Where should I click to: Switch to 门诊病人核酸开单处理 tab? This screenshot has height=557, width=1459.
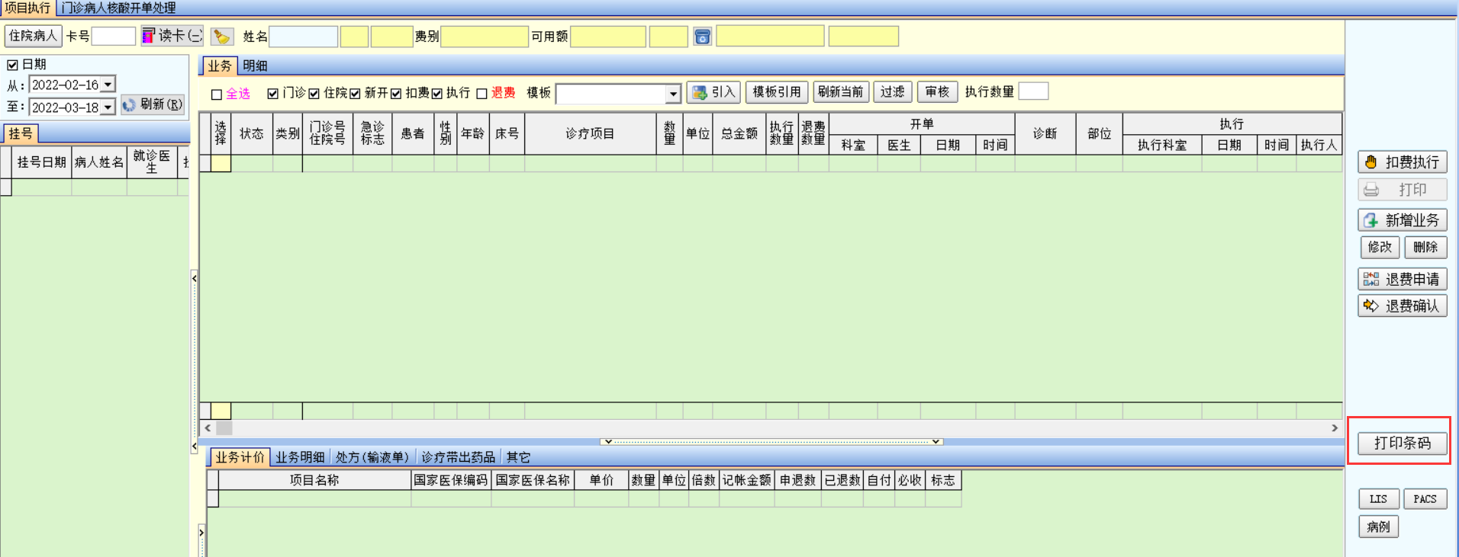[x=118, y=8]
